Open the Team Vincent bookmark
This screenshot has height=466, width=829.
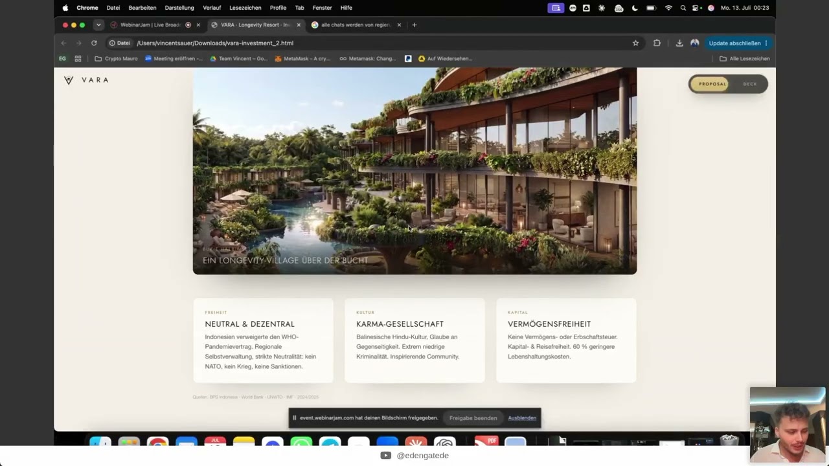(x=238, y=58)
